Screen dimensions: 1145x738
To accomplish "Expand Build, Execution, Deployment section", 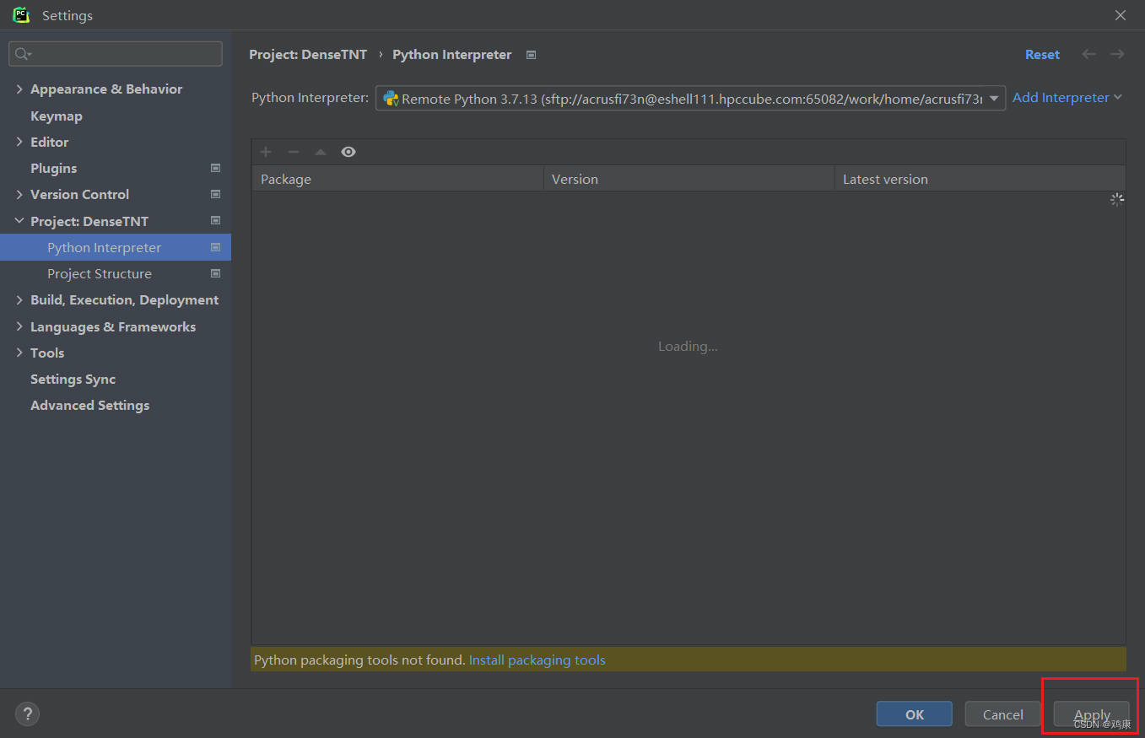I will pos(19,299).
